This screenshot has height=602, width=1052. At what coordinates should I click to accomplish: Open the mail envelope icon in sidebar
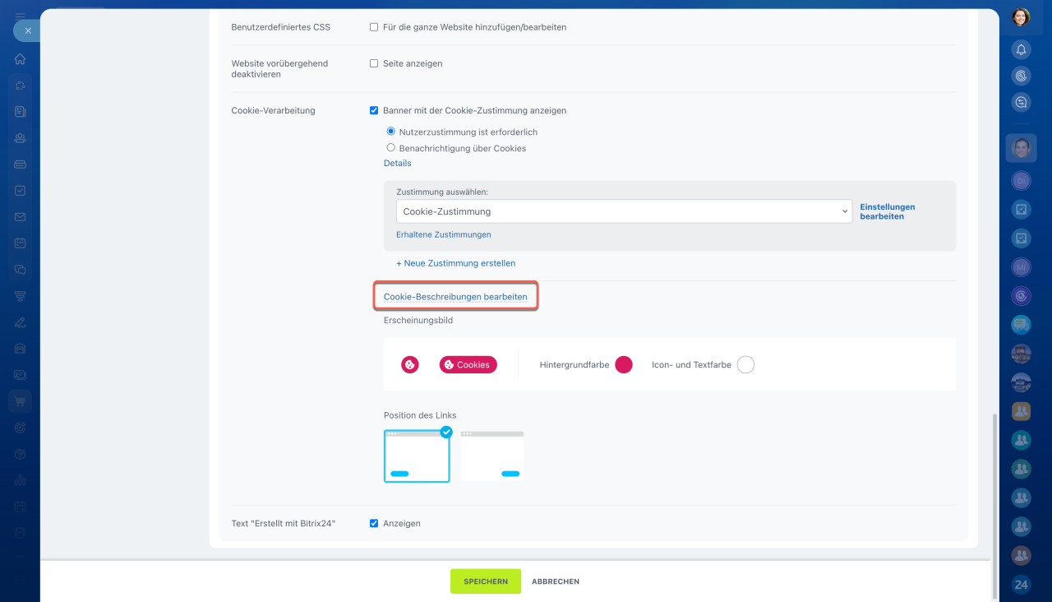(x=20, y=217)
